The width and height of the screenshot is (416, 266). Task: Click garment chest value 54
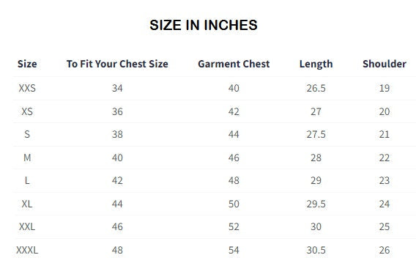(x=234, y=250)
